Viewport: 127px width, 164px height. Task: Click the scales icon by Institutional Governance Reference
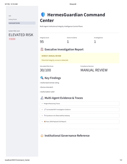tap(42, 136)
